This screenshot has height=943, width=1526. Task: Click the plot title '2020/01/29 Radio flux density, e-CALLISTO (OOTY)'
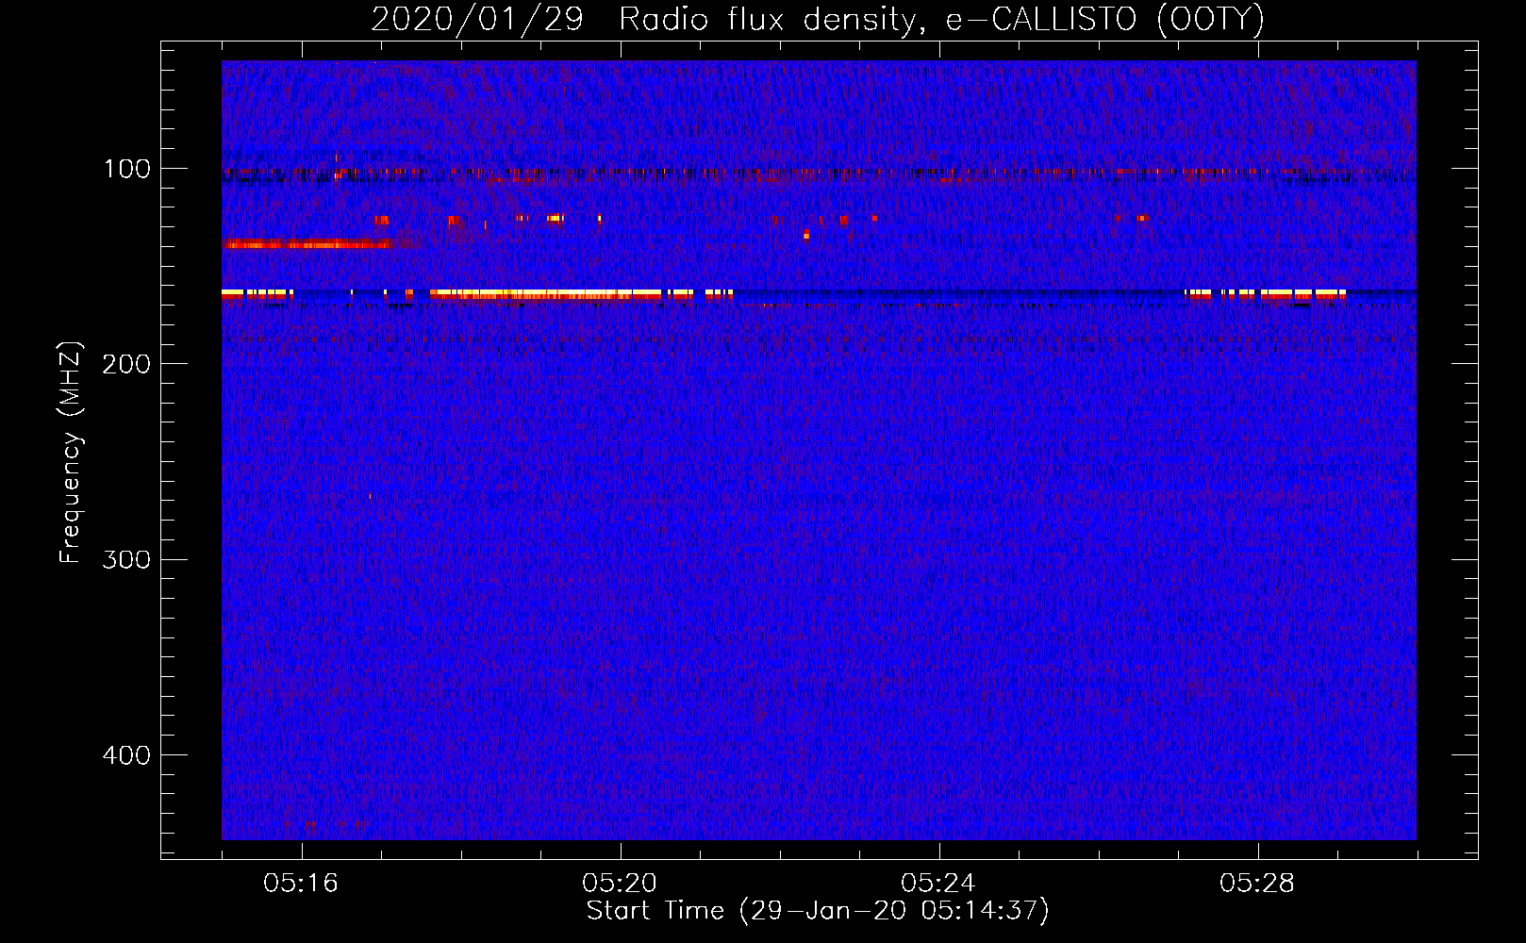[818, 20]
